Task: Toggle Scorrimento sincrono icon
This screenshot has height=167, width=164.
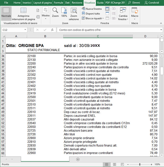Action: 114,14
